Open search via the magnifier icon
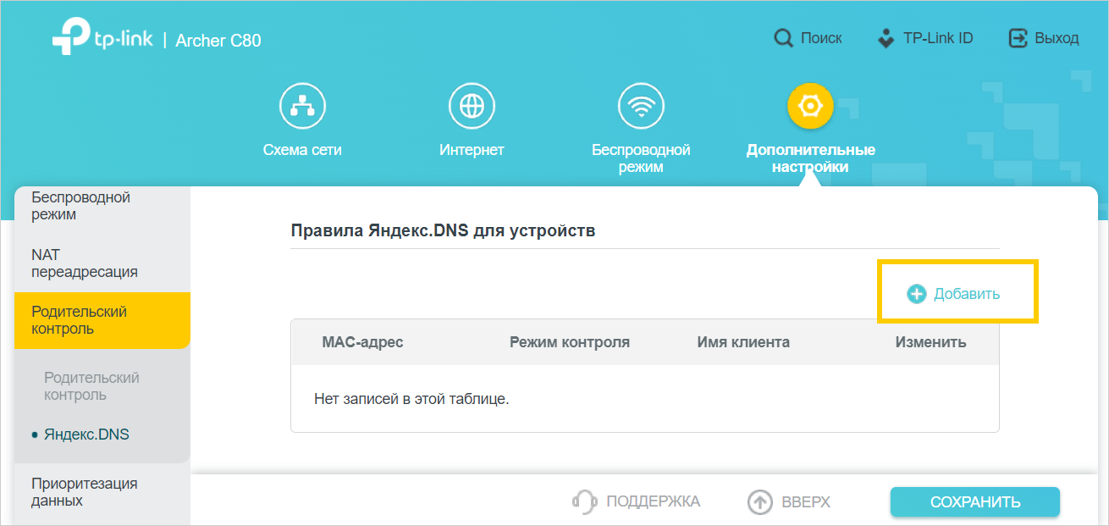The width and height of the screenshot is (1109, 526). coord(783,38)
